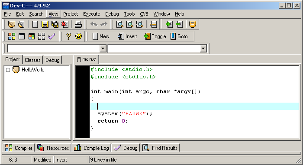Open the Project menu
Viewport: 303px width, 165px height.
coord(71,14)
